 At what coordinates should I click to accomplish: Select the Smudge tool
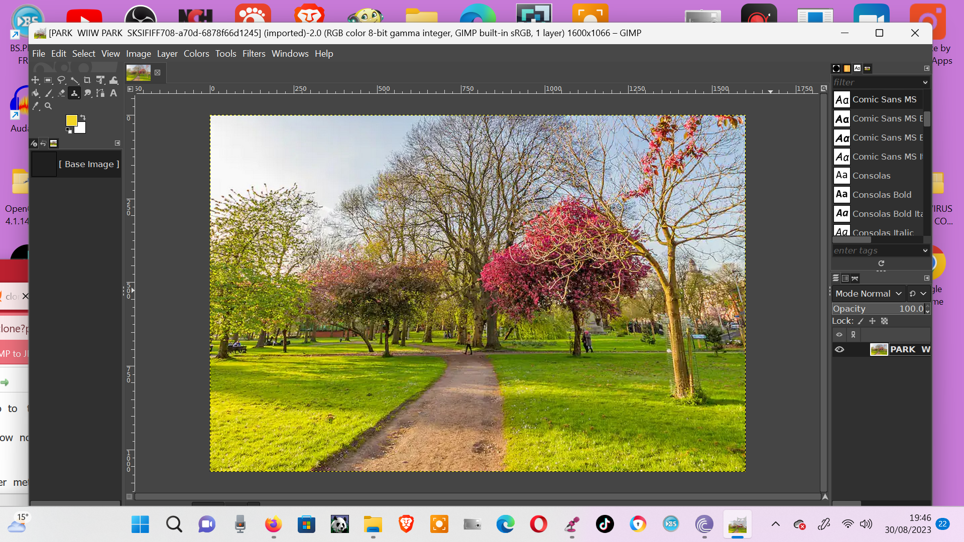click(x=87, y=93)
